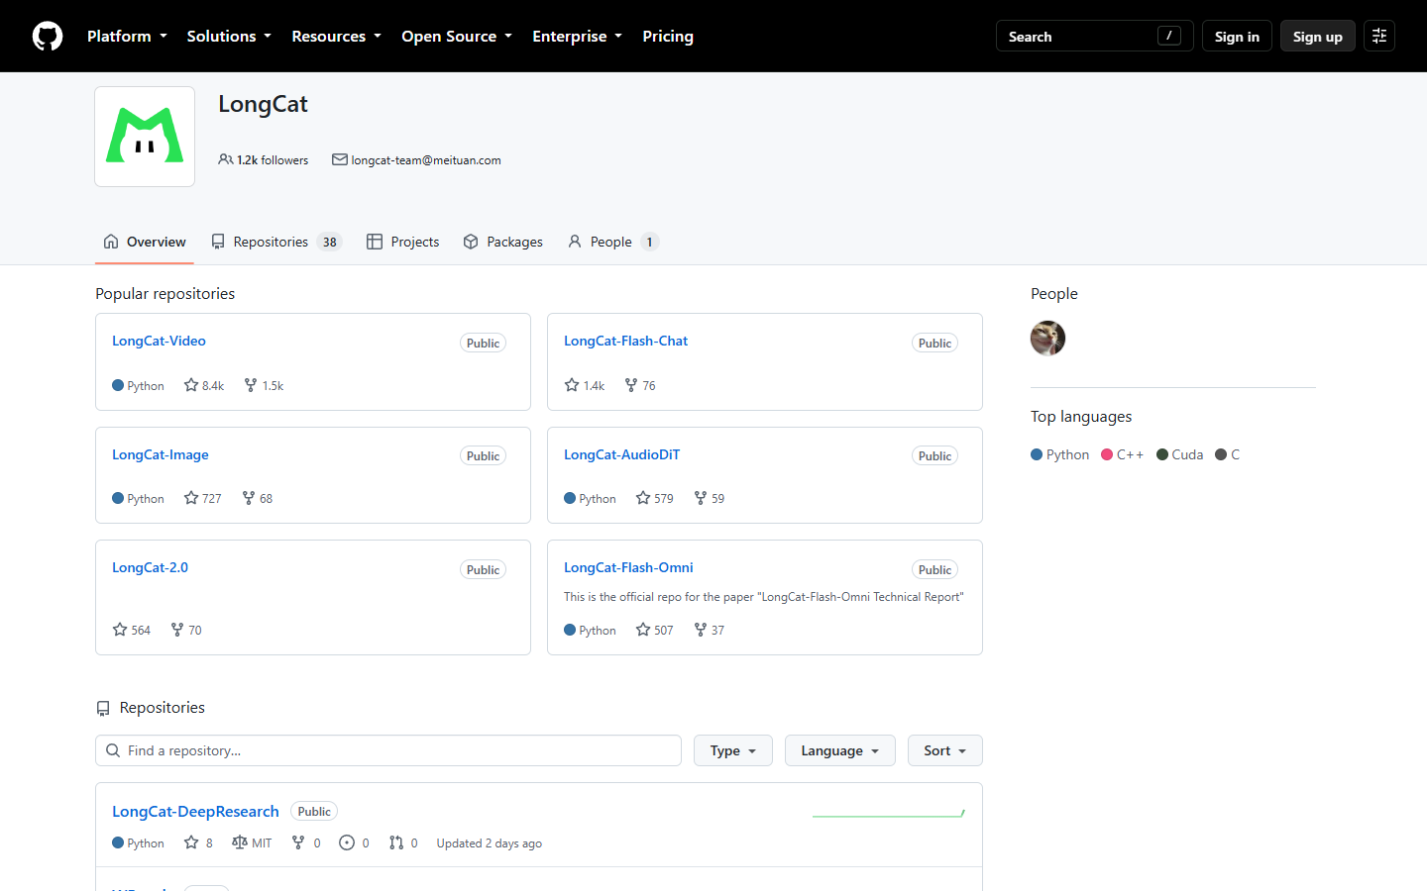Open the Sort dropdown
Viewport: 1427px width, 891px height.
pos(945,750)
